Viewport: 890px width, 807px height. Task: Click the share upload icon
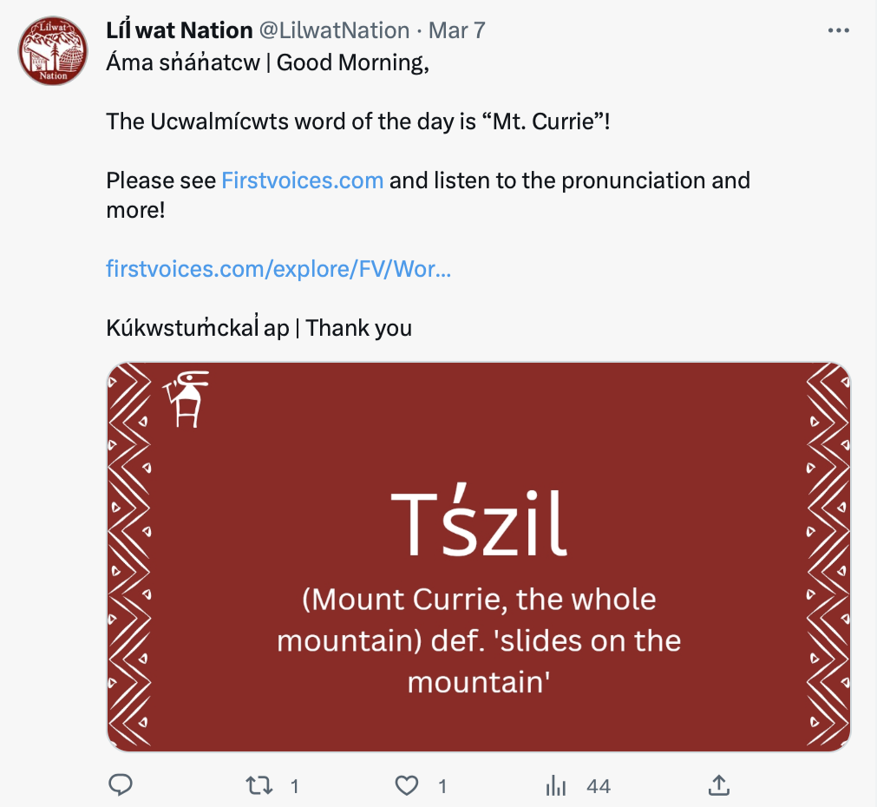click(718, 786)
